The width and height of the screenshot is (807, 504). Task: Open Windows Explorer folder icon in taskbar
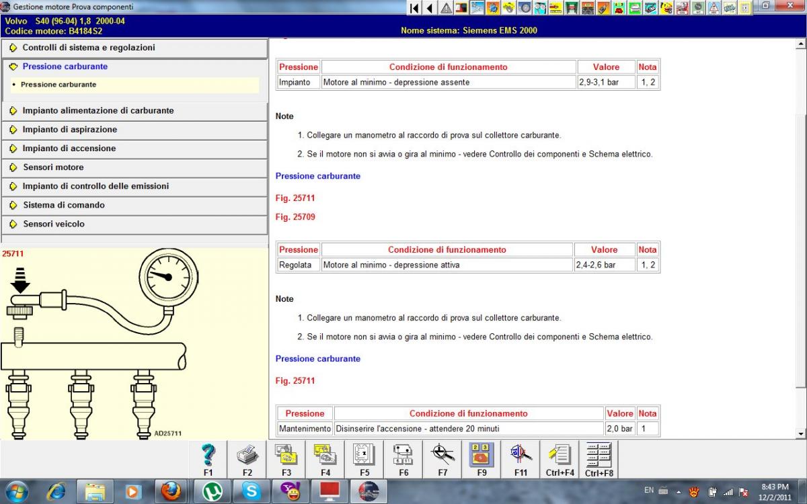point(95,492)
